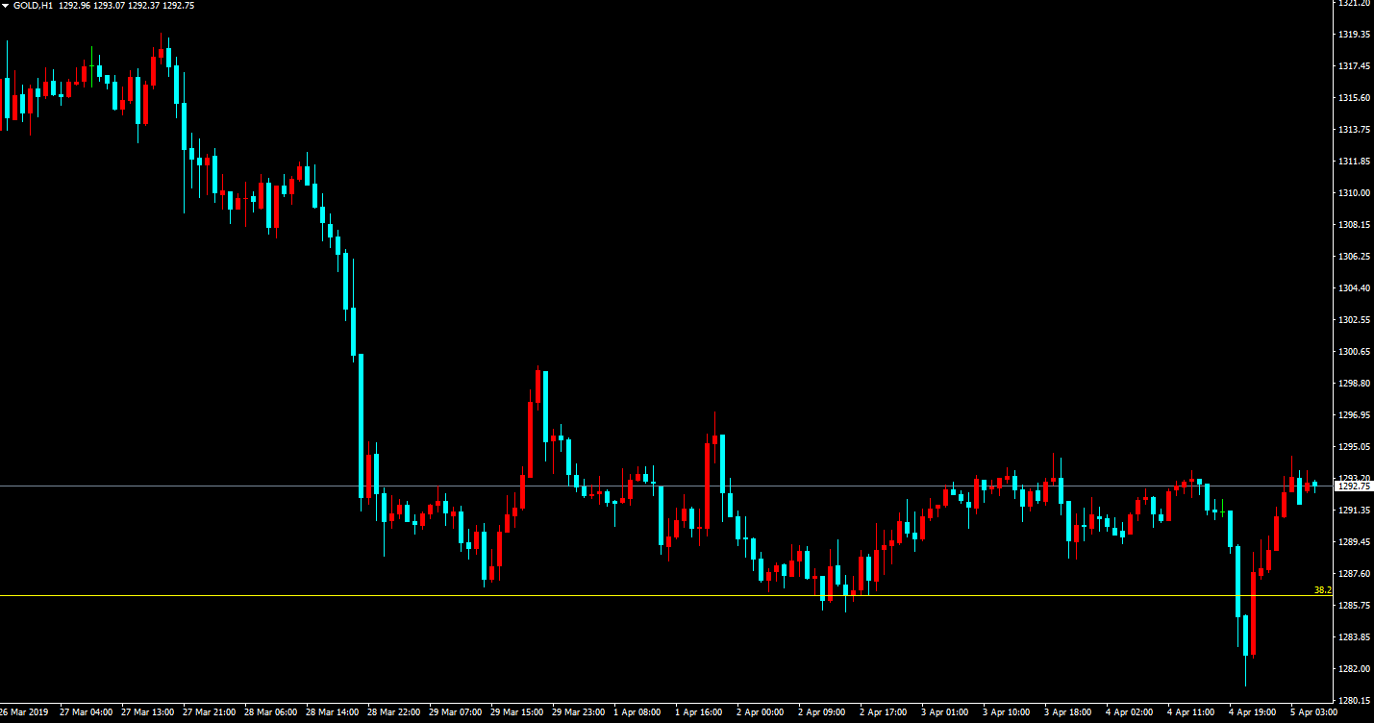Click price axis label 1319.35
This screenshot has width=1374, height=723.
[x=1353, y=34]
